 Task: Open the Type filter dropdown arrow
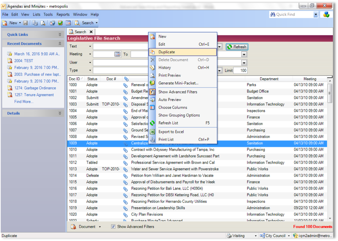tap(90, 70)
